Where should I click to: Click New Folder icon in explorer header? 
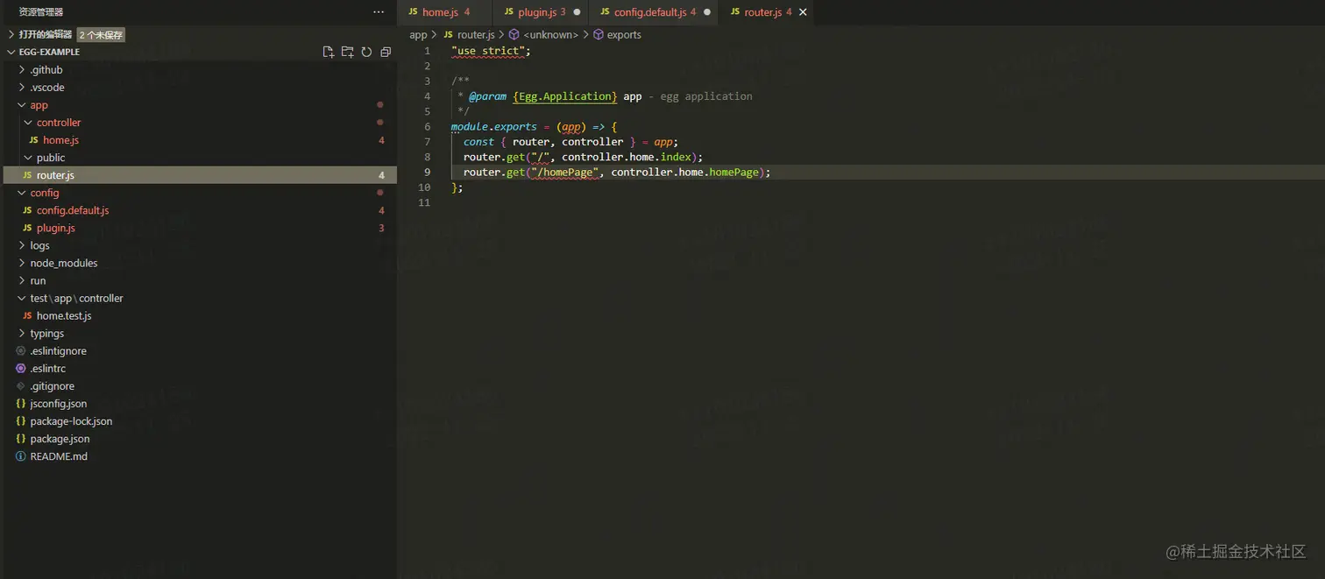pos(348,52)
